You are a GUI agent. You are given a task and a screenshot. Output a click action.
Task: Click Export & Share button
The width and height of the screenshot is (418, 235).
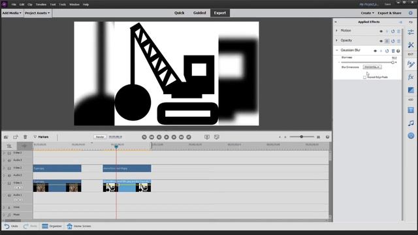389,13
